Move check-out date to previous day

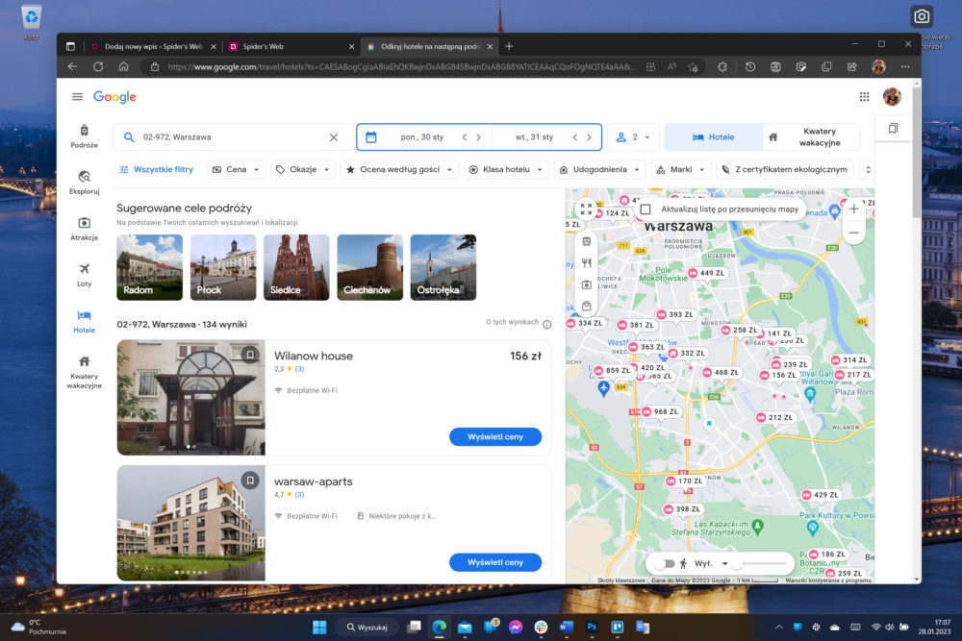tap(575, 137)
